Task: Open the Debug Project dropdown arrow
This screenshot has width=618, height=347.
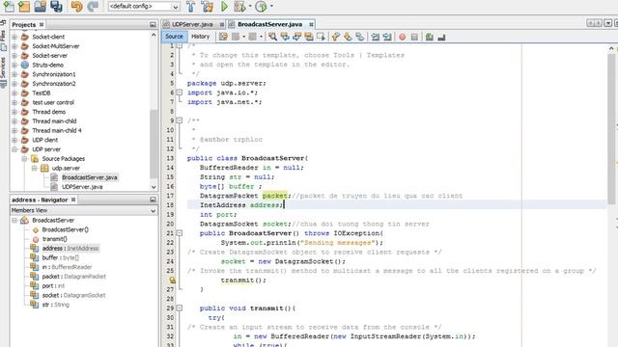Action: [250, 7]
